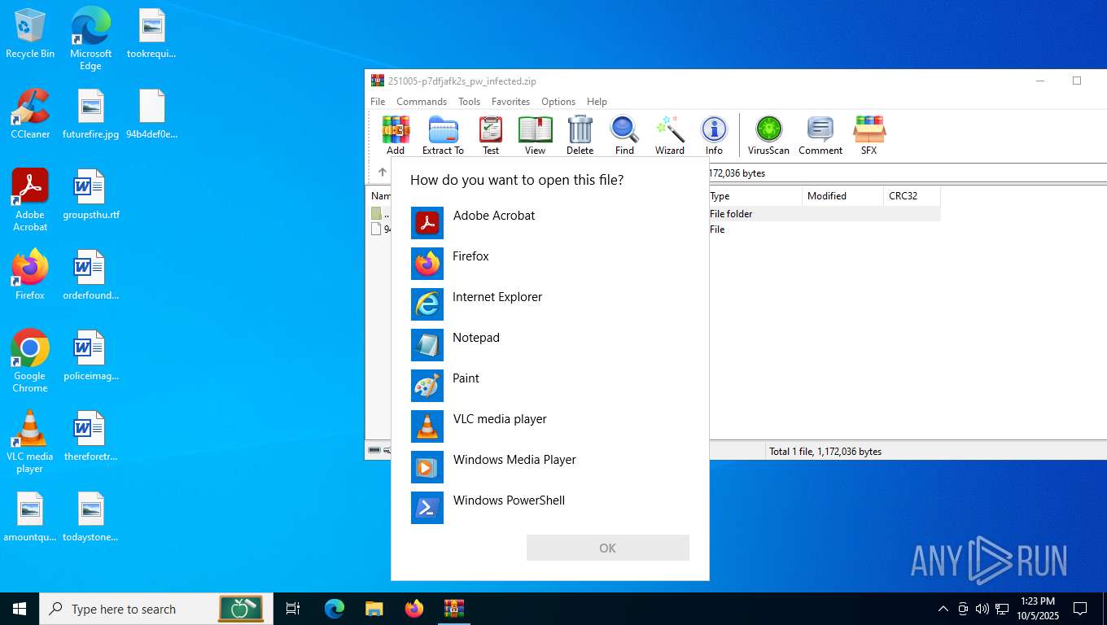1107x625 pixels.
Task: Click the disabled OK button in the dialog
Action: point(608,548)
